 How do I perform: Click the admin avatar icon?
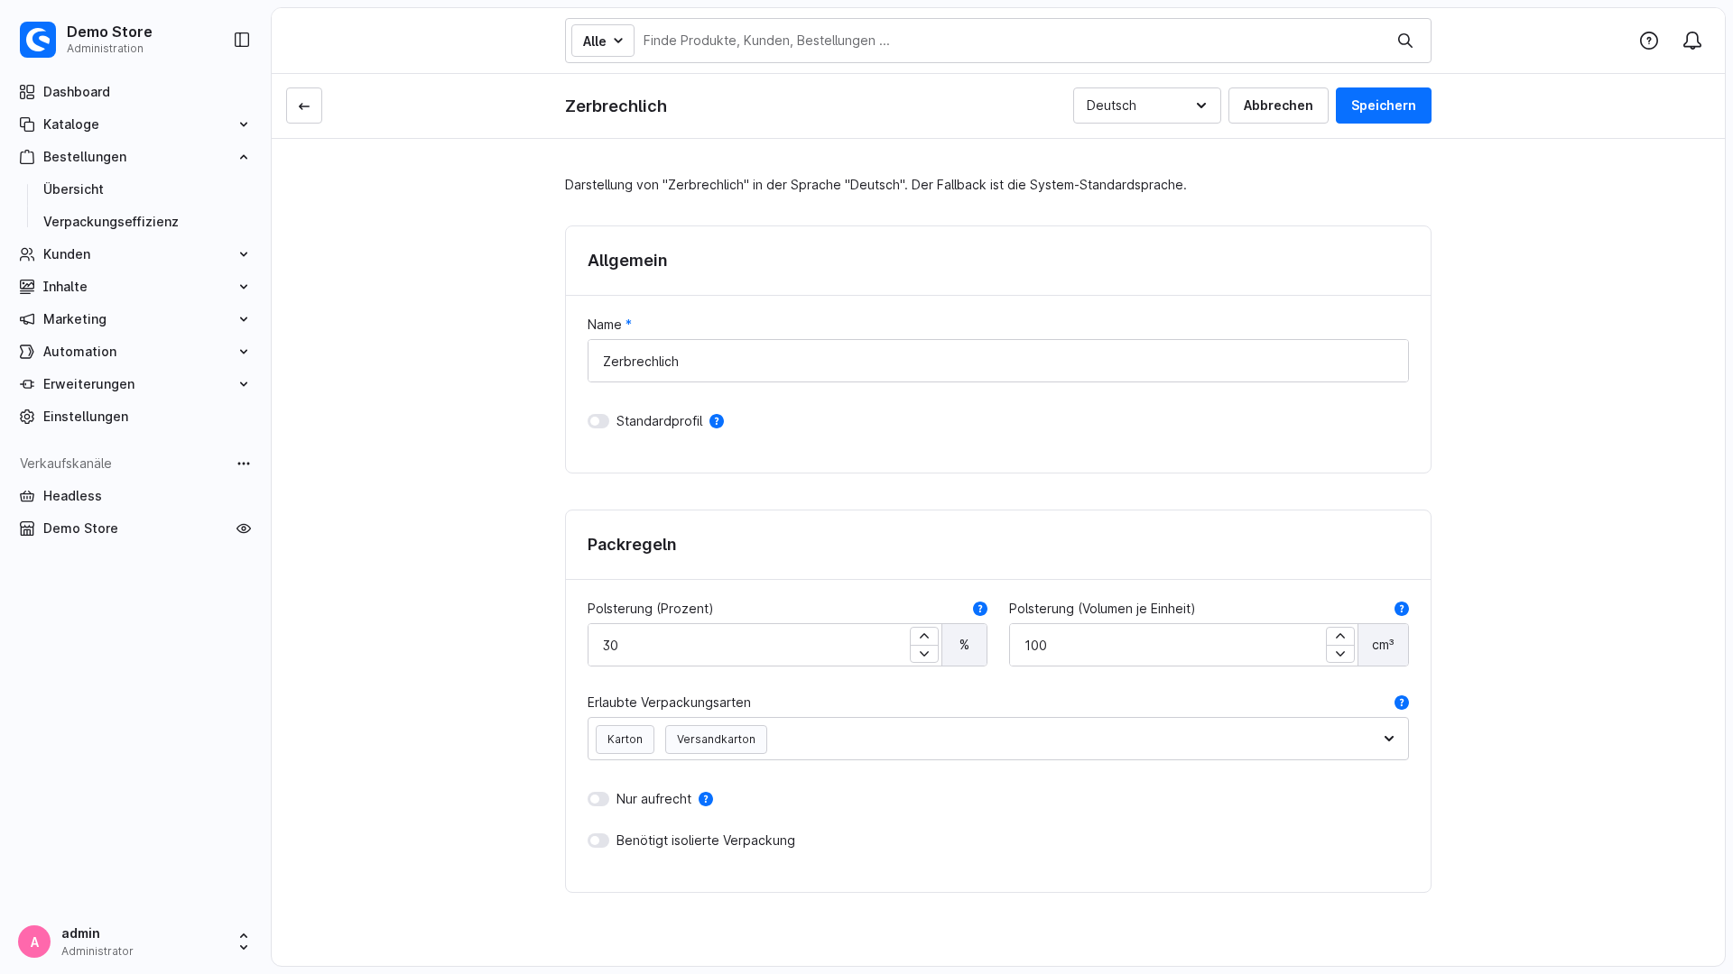coord(34,942)
